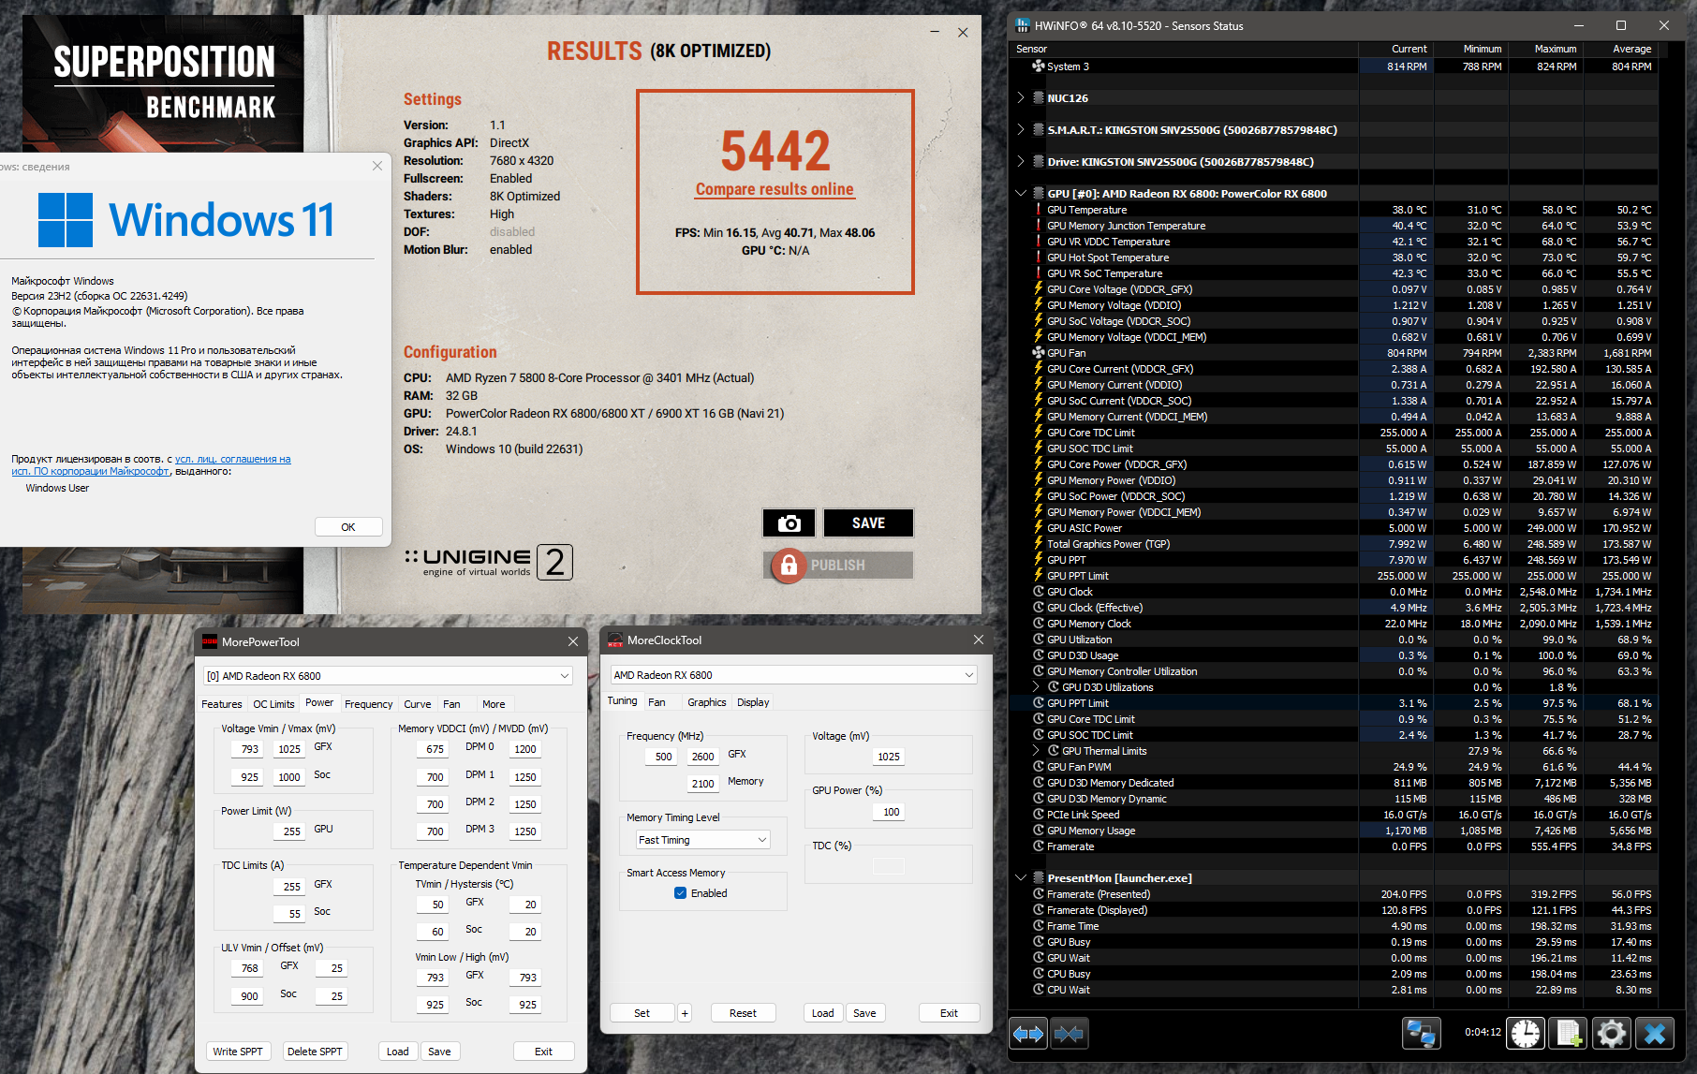Open HWiNFO sensor settings gear
This screenshot has height=1074, width=1697.
[1612, 1034]
